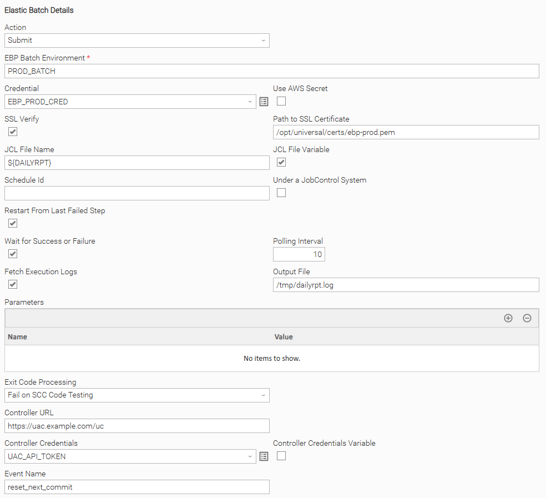
Task: Click the Elastic Batch Details heading
Action: (39, 10)
